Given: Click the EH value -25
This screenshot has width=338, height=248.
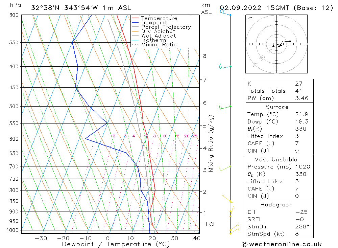Looking at the screenshot, I should pyautogui.click(x=301, y=212).
